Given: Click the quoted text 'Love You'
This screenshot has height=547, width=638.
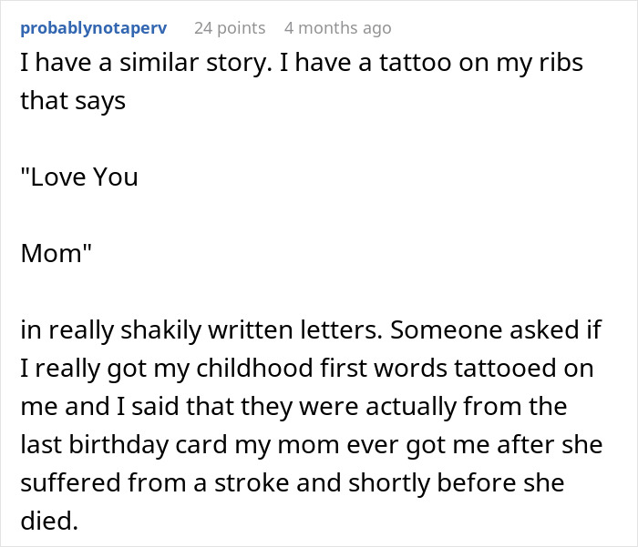Looking at the screenshot, I should 79,176.
